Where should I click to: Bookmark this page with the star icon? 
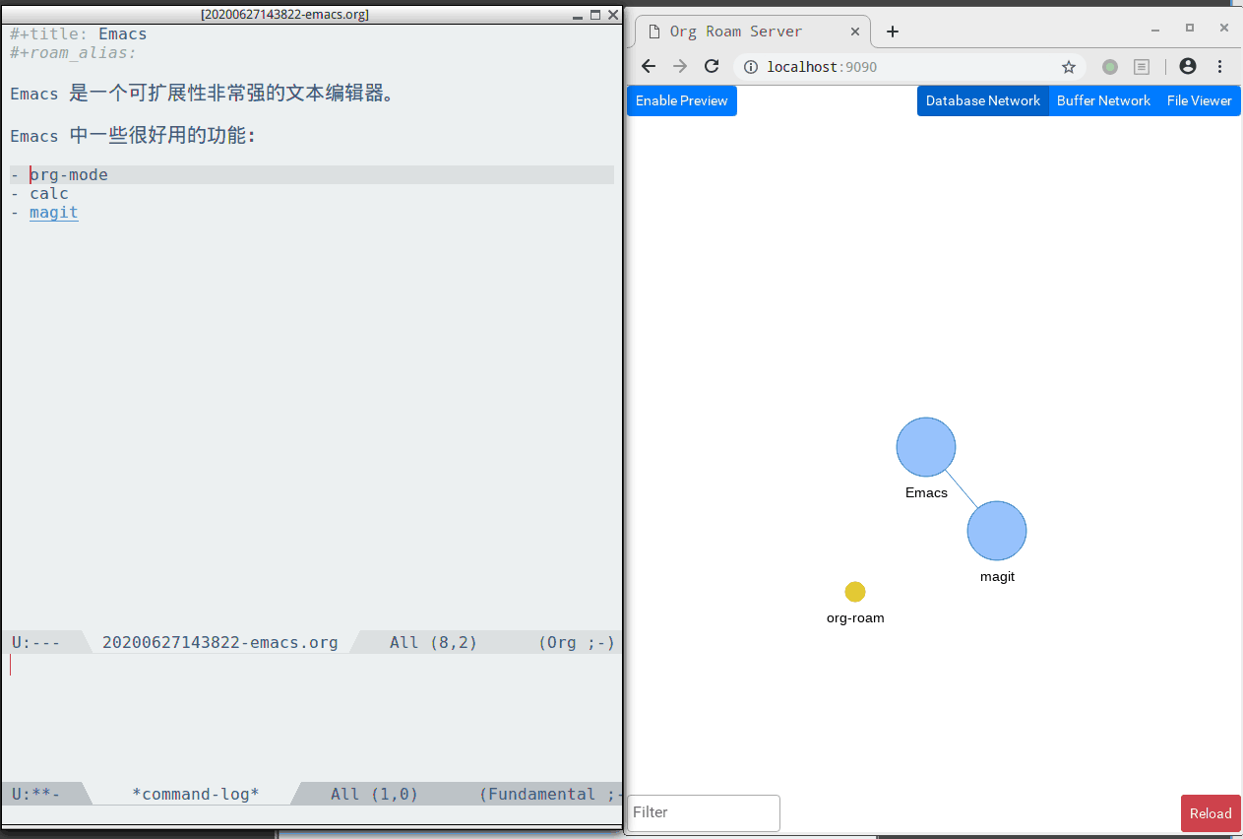(1069, 67)
